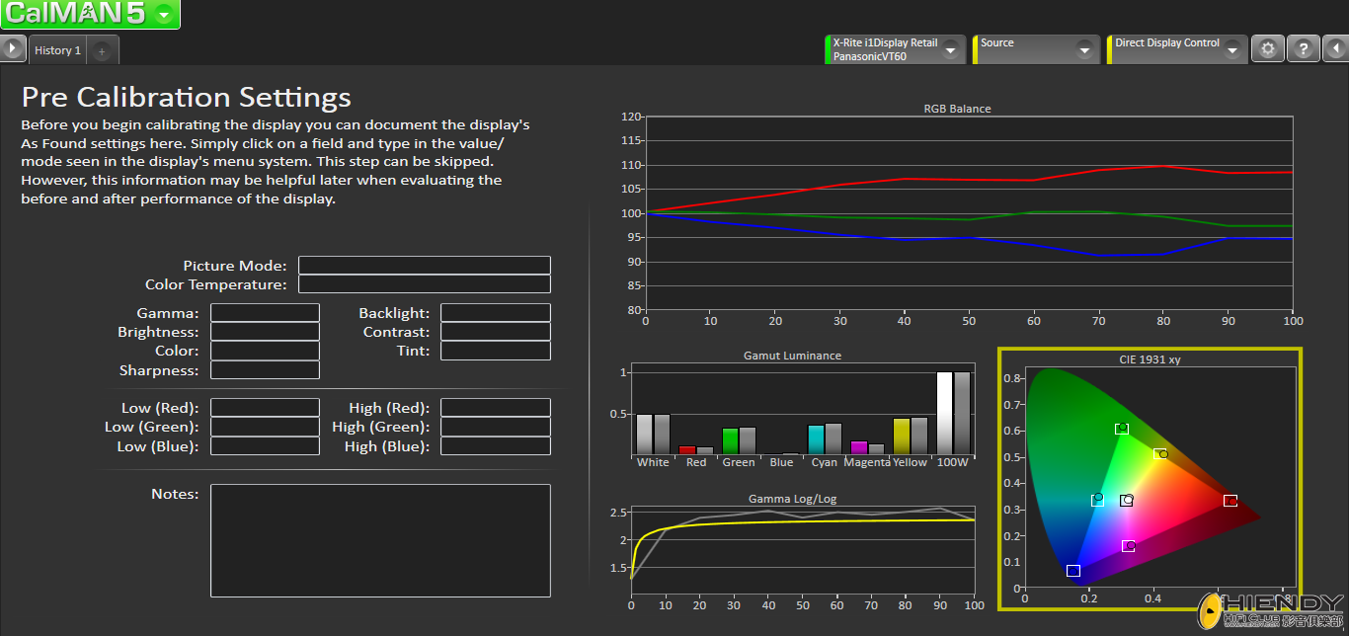Click the Backlight input field
This screenshot has width=1349, height=636.
click(495, 313)
